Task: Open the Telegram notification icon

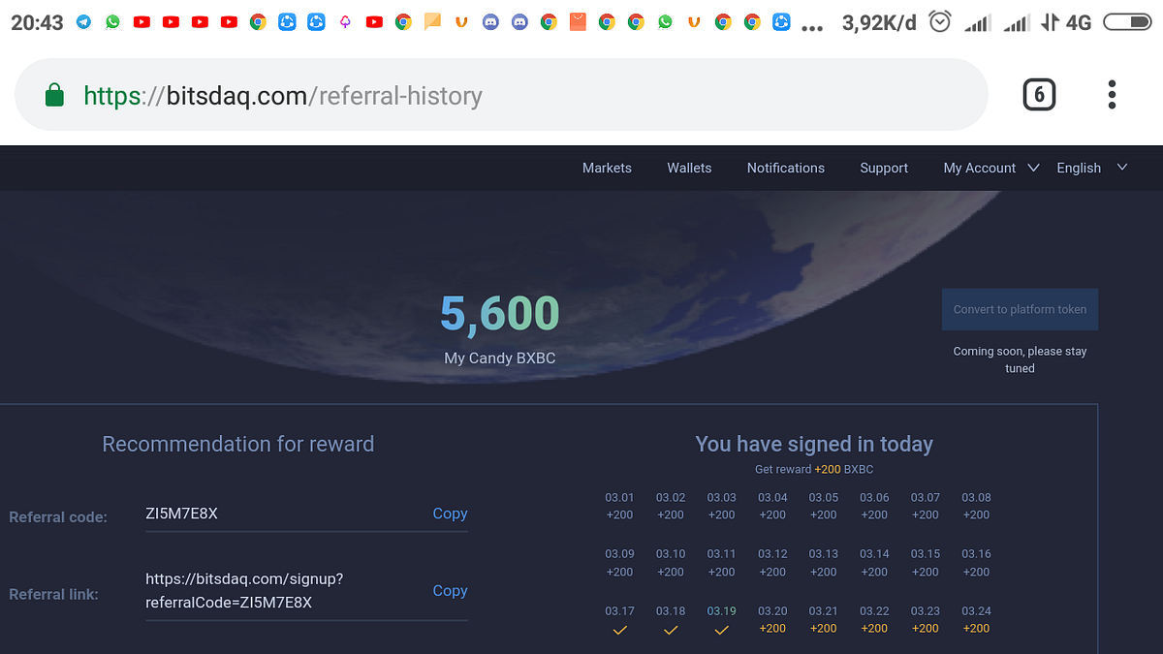Action: pyautogui.click(x=83, y=21)
